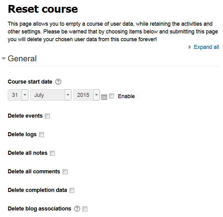Open help icon beside Course start date
Screen dimensions: 223x217
click(x=58, y=82)
